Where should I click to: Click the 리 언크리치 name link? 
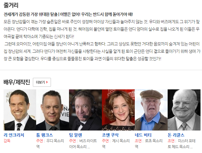pos(14,135)
